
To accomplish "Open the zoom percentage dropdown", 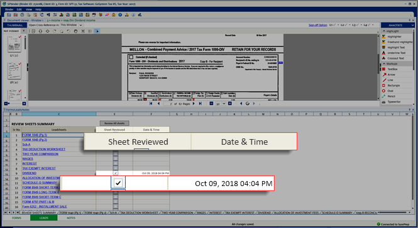I will [x=224, y=104].
